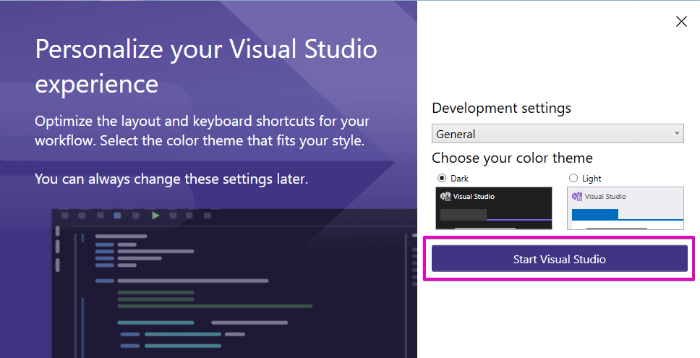Click the gray bar in the Dark preview
This screenshot has height=358, width=700.
click(463, 215)
